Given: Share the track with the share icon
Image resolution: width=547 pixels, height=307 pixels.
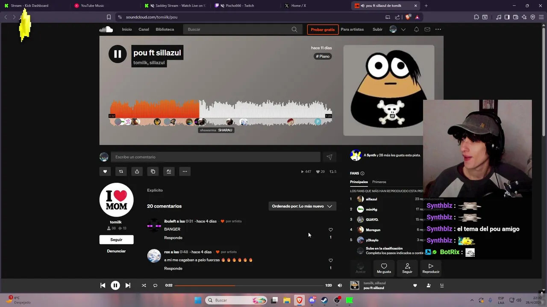Looking at the screenshot, I should [137, 171].
